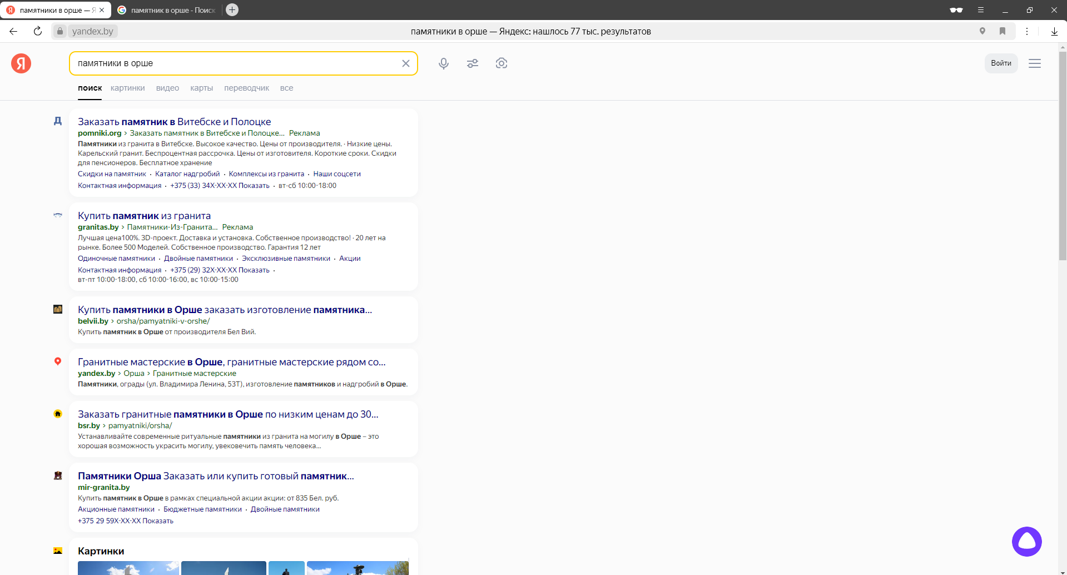1067x575 pixels.
Task: Open the browser three-dot menu
Action: click(x=1027, y=31)
